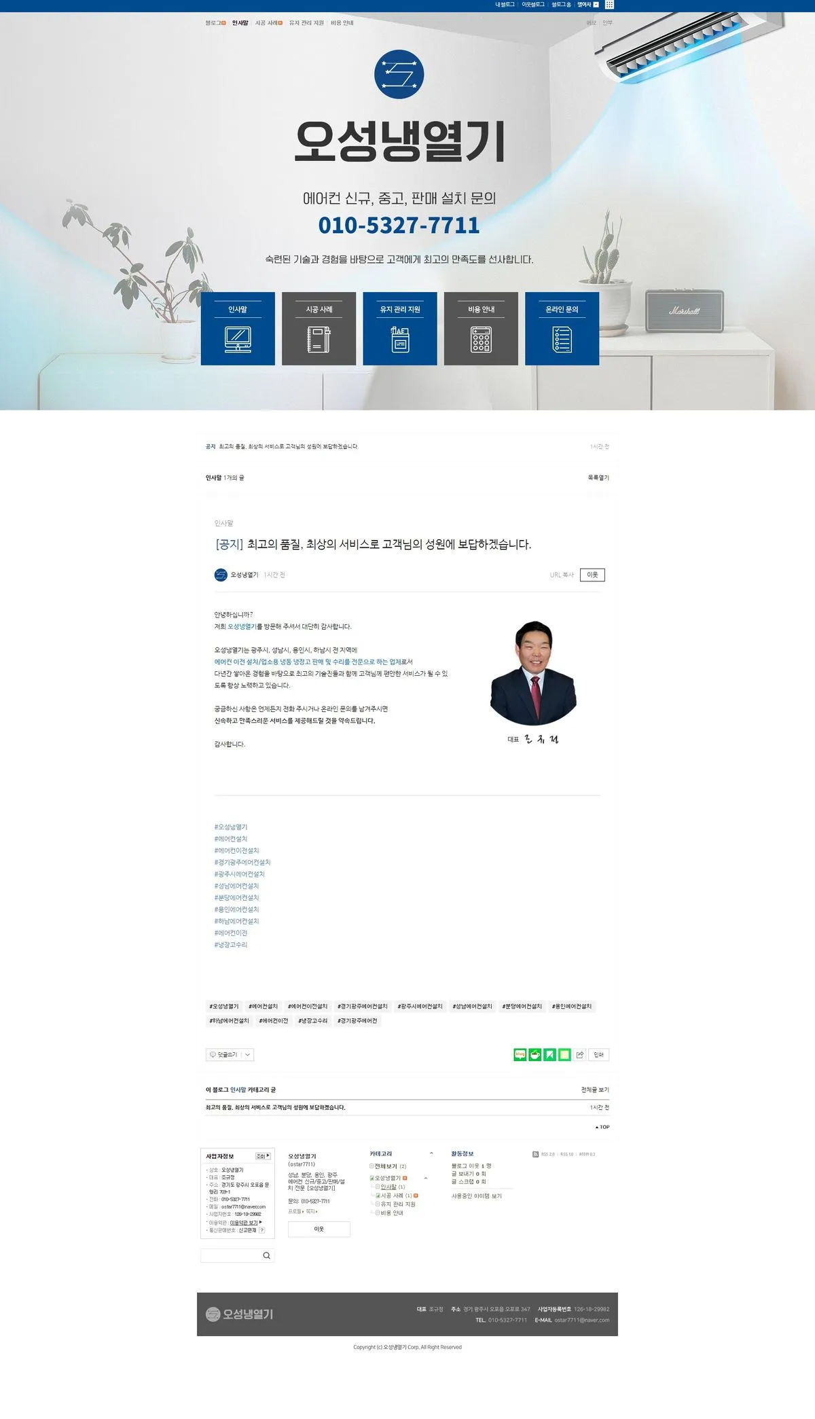The height and width of the screenshot is (1419, 815).
Task: Open the user account dropdown arrow in top bar
Action: pos(596,5)
